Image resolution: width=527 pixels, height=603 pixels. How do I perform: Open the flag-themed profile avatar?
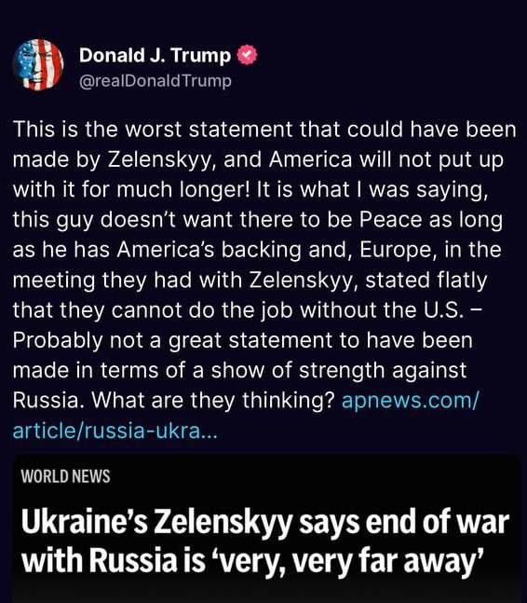(37, 64)
